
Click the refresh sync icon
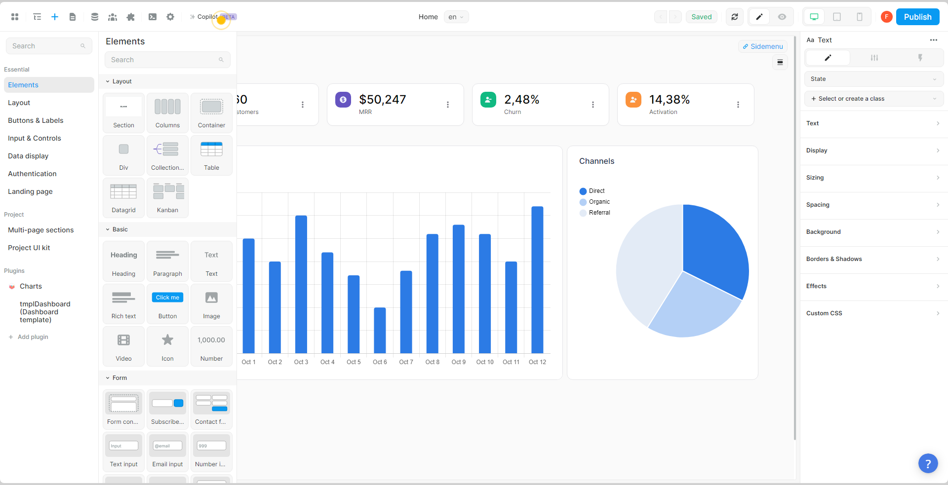pyautogui.click(x=735, y=17)
